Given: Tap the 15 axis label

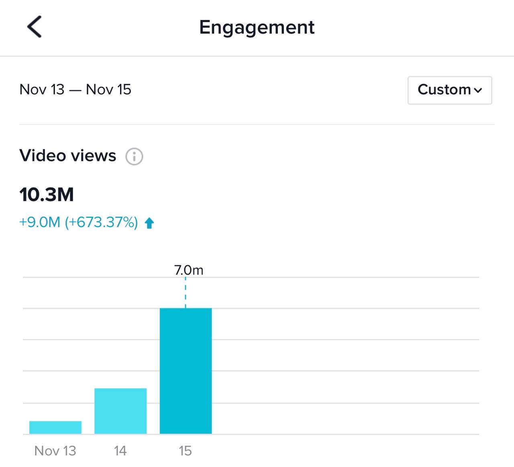Looking at the screenshot, I should (185, 451).
